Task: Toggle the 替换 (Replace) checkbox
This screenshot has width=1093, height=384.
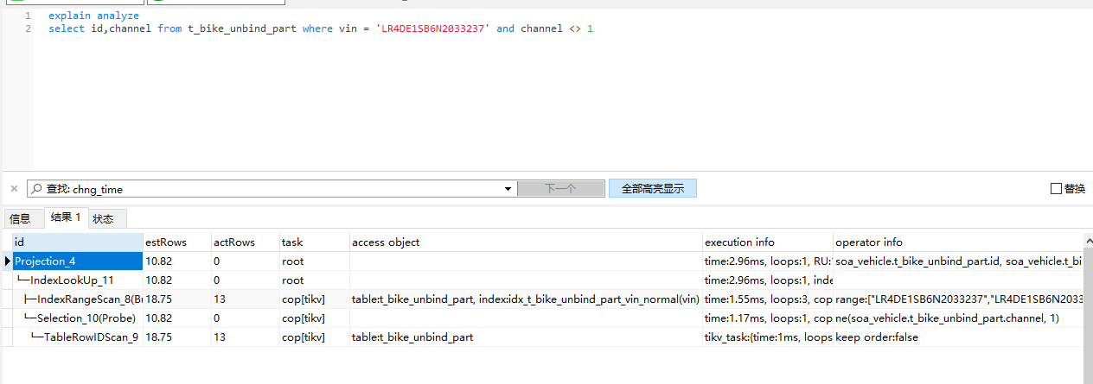Action: (x=1056, y=188)
